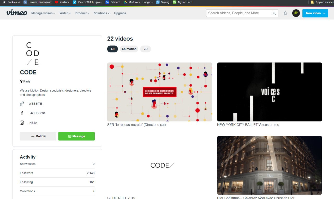Click the 161 following count
Viewport: 334px width, 199px height.
92,182
